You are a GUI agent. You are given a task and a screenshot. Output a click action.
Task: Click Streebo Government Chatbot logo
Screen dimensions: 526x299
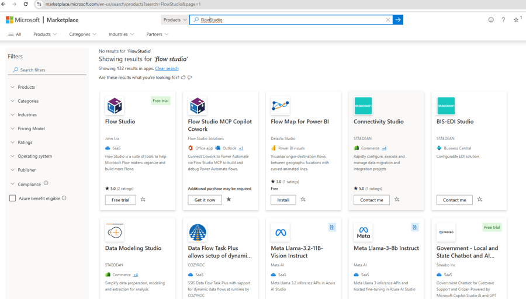(x=446, y=232)
